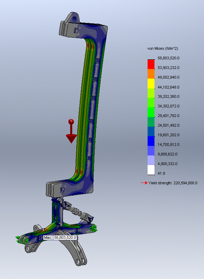Pick the yellow legend color band

tap(151, 83)
